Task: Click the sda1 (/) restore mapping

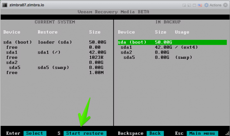Action: click(x=49, y=52)
